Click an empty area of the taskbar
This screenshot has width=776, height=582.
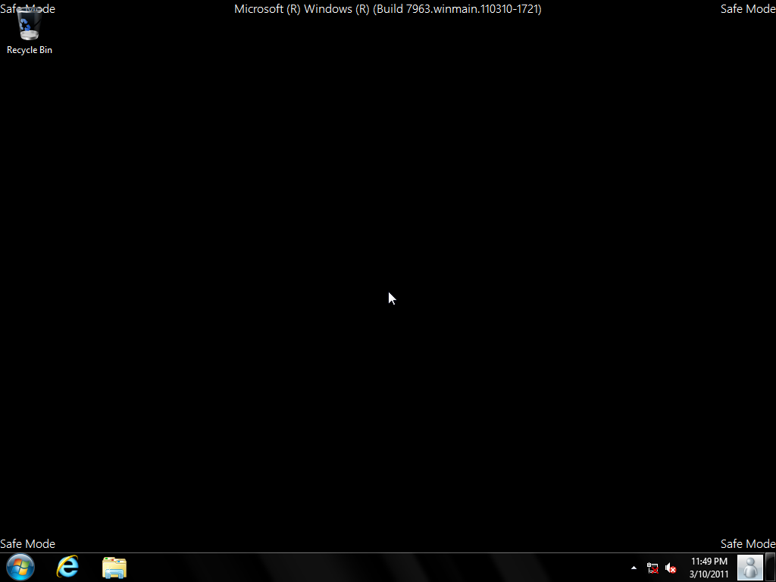[x=379, y=568]
